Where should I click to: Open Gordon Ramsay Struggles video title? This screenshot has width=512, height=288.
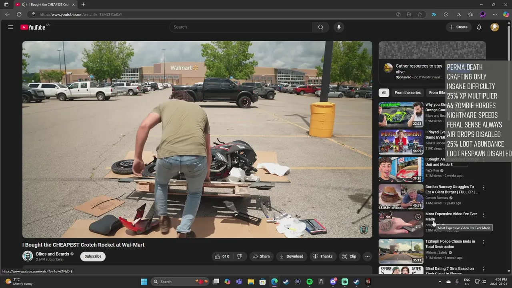tap(452, 189)
